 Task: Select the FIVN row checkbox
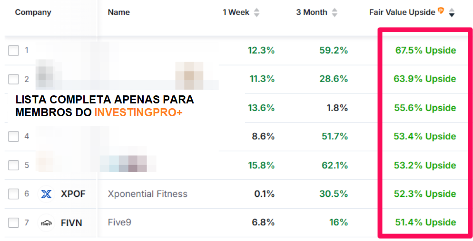point(14,223)
